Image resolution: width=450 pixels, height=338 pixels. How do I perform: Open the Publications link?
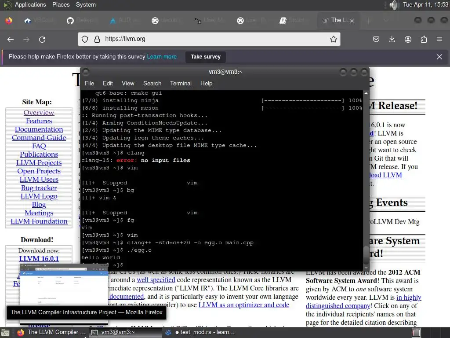coord(39,154)
